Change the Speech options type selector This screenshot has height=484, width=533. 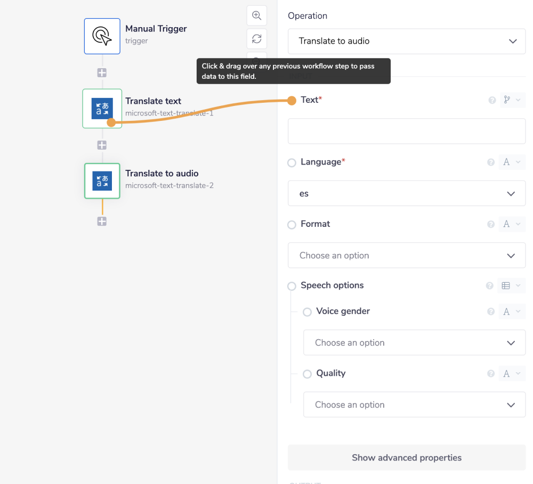click(511, 286)
